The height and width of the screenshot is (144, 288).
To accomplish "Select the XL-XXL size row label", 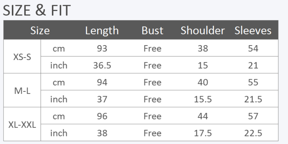I will pyautogui.click(x=22, y=125).
